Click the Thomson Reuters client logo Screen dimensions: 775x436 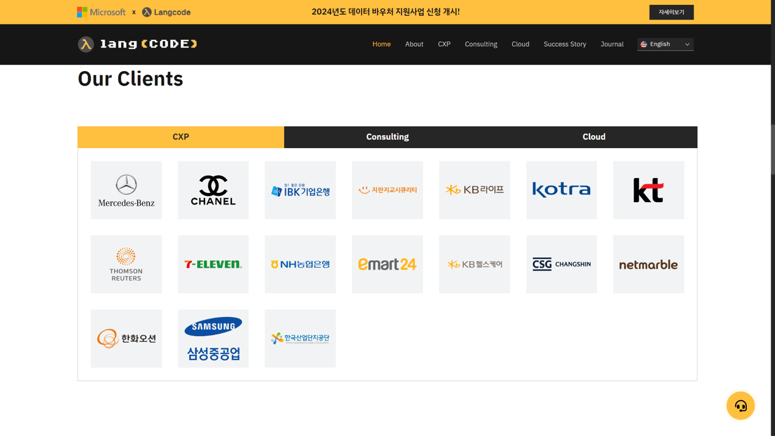coord(126,264)
